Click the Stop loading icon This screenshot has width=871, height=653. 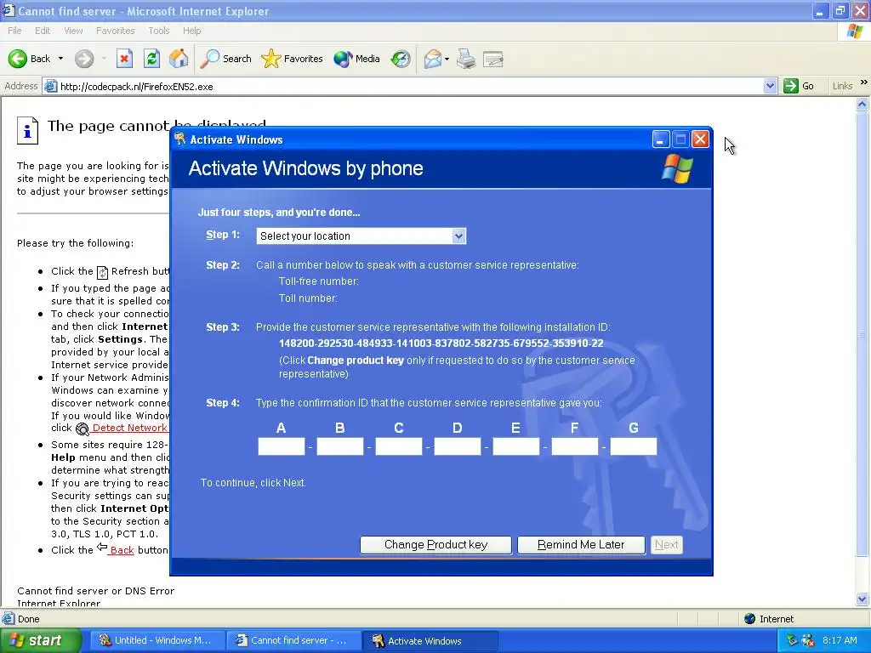click(x=124, y=59)
